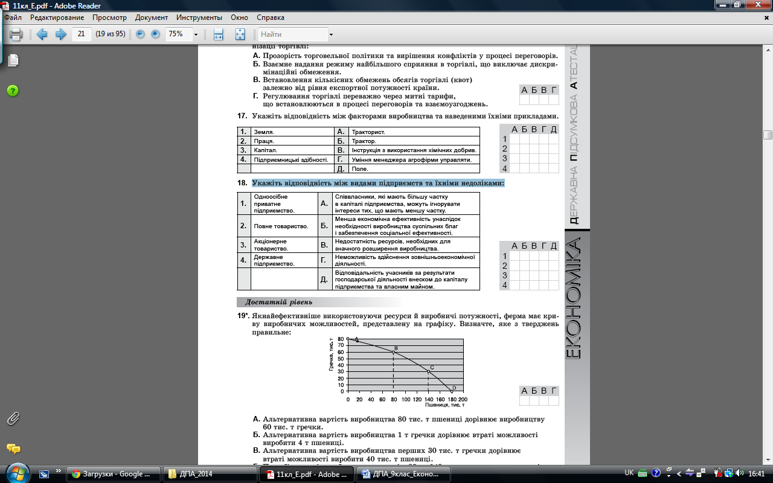Click the 'Повне товариство.' table cell
Viewport: 773px width, 483px height.
coord(284,226)
